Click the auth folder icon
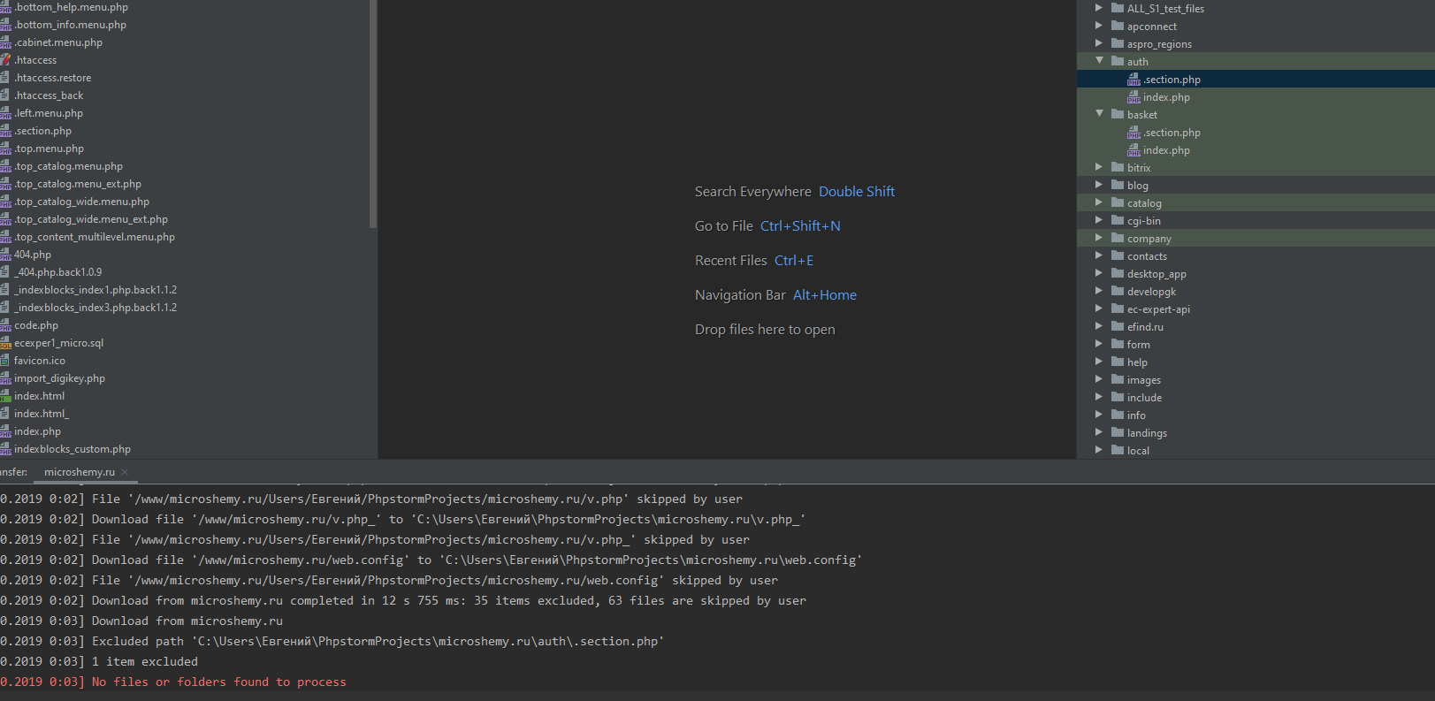This screenshot has width=1435, height=701. [x=1118, y=61]
